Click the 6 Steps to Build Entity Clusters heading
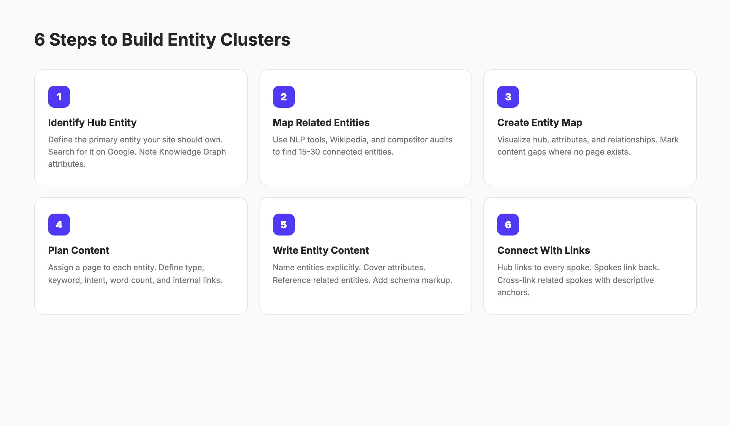This screenshot has width=731, height=426. coord(162,39)
